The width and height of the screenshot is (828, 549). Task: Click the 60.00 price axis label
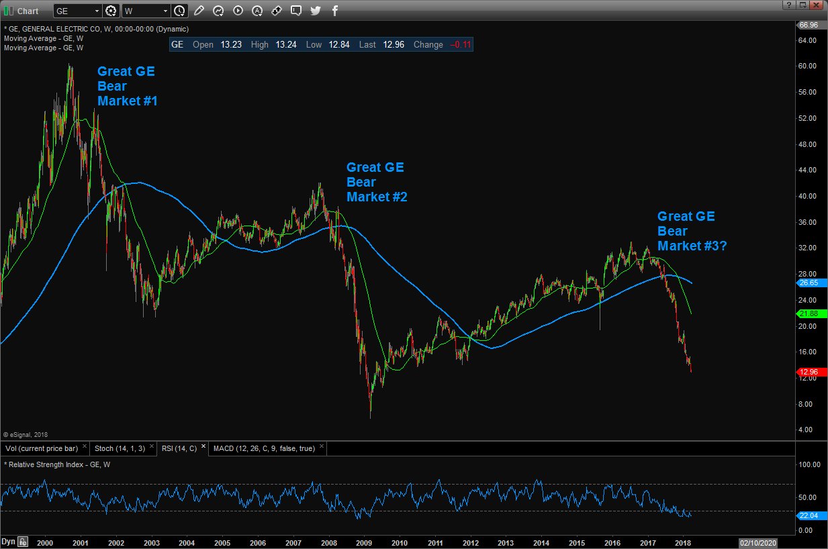(809, 66)
